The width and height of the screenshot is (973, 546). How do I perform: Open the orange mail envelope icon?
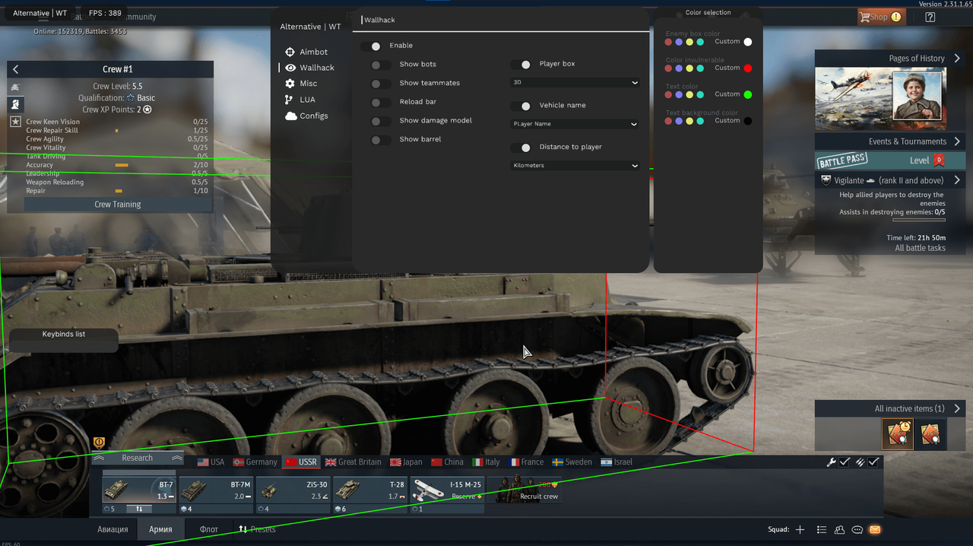pos(875,529)
